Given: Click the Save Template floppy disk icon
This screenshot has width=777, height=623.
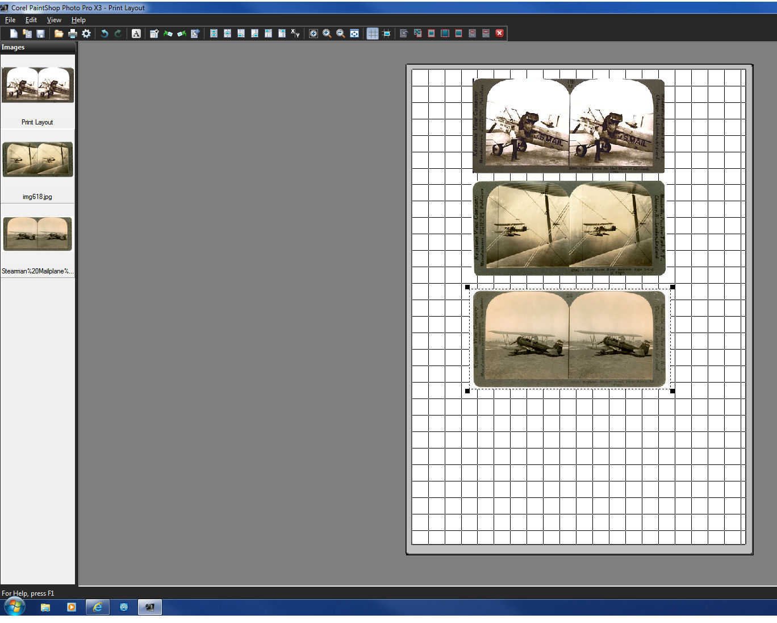Looking at the screenshot, I should [x=40, y=34].
